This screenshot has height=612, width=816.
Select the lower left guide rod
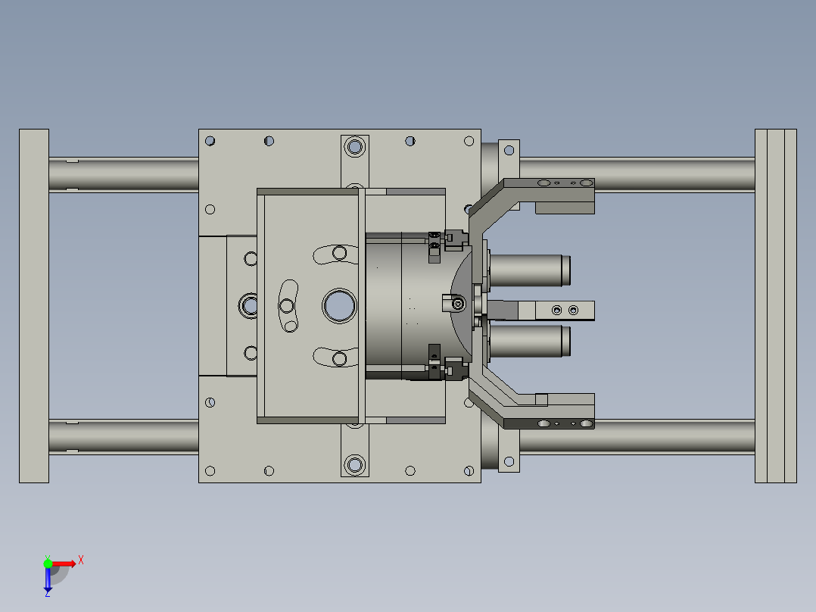click(124, 436)
